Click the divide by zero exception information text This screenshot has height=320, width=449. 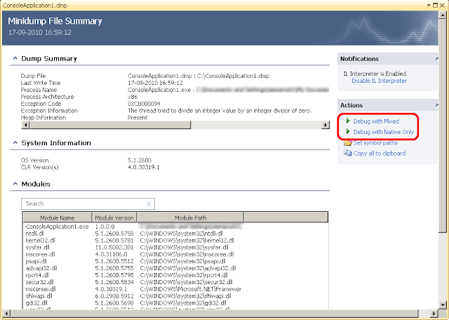[220, 111]
